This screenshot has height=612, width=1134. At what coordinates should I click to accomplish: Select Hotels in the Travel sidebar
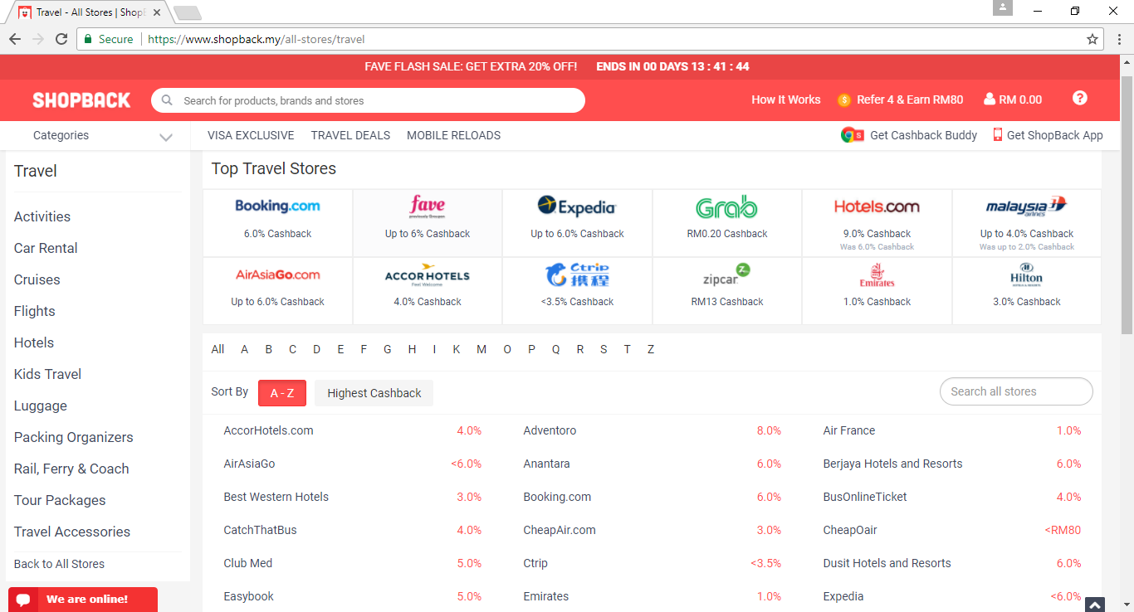coord(34,342)
